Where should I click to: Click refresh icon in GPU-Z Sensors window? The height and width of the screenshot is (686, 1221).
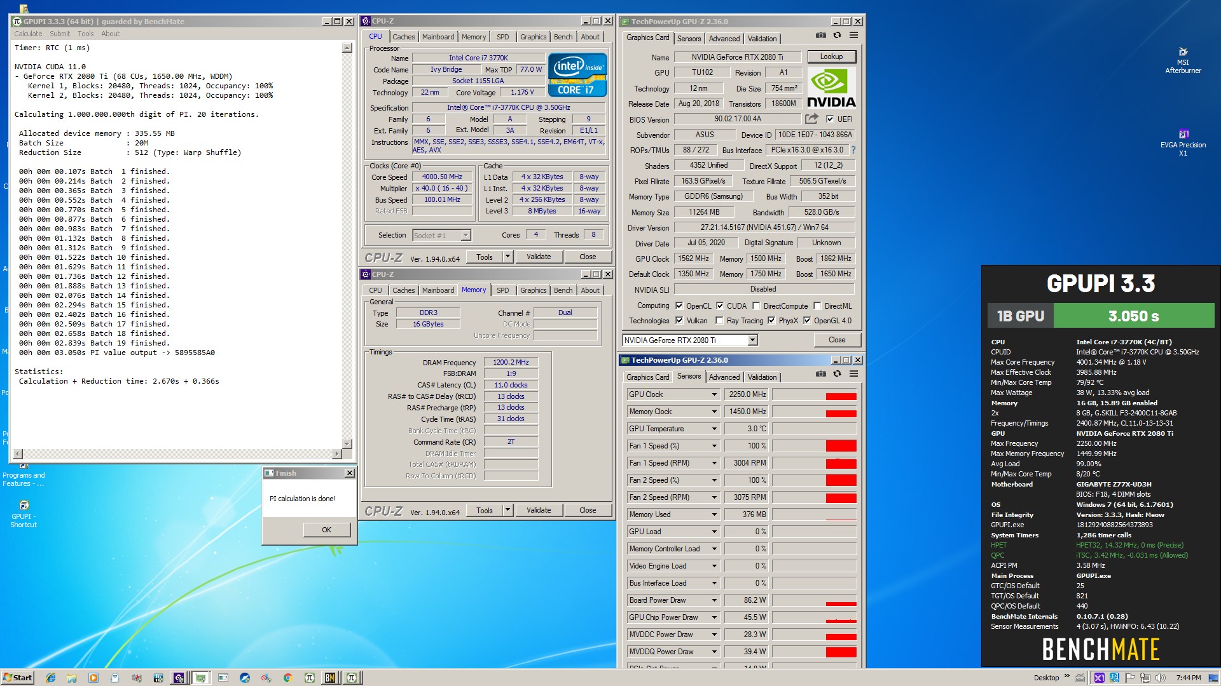pos(837,373)
